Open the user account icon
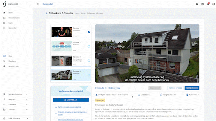The image size is (216, 121). (x=214, y=4)
